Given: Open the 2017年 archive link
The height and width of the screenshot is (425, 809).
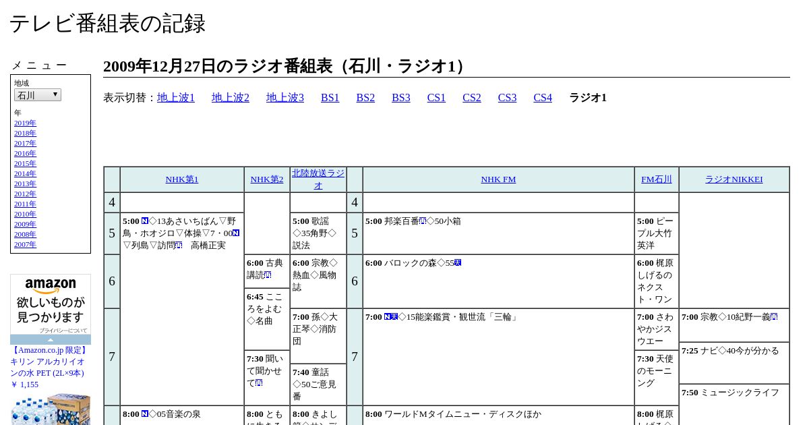Looking at the screenshot, I should click(x=25, y=143).
